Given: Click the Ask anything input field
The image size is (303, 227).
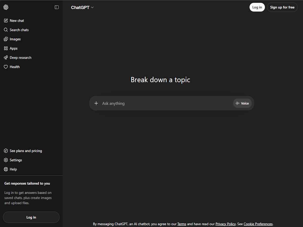Looking at the screenshot, I should click(151, 103).
